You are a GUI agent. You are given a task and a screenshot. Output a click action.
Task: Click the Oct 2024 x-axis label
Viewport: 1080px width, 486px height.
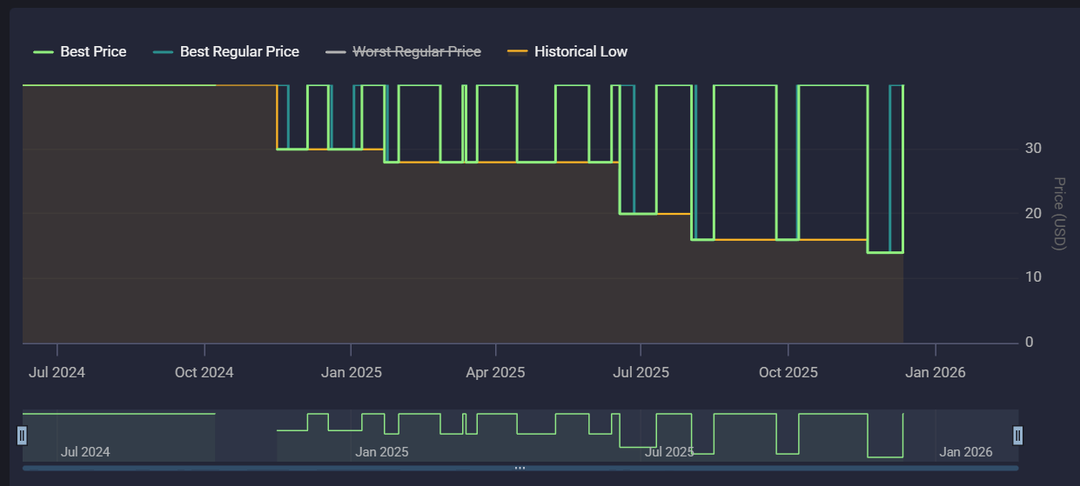pos(205,372)
